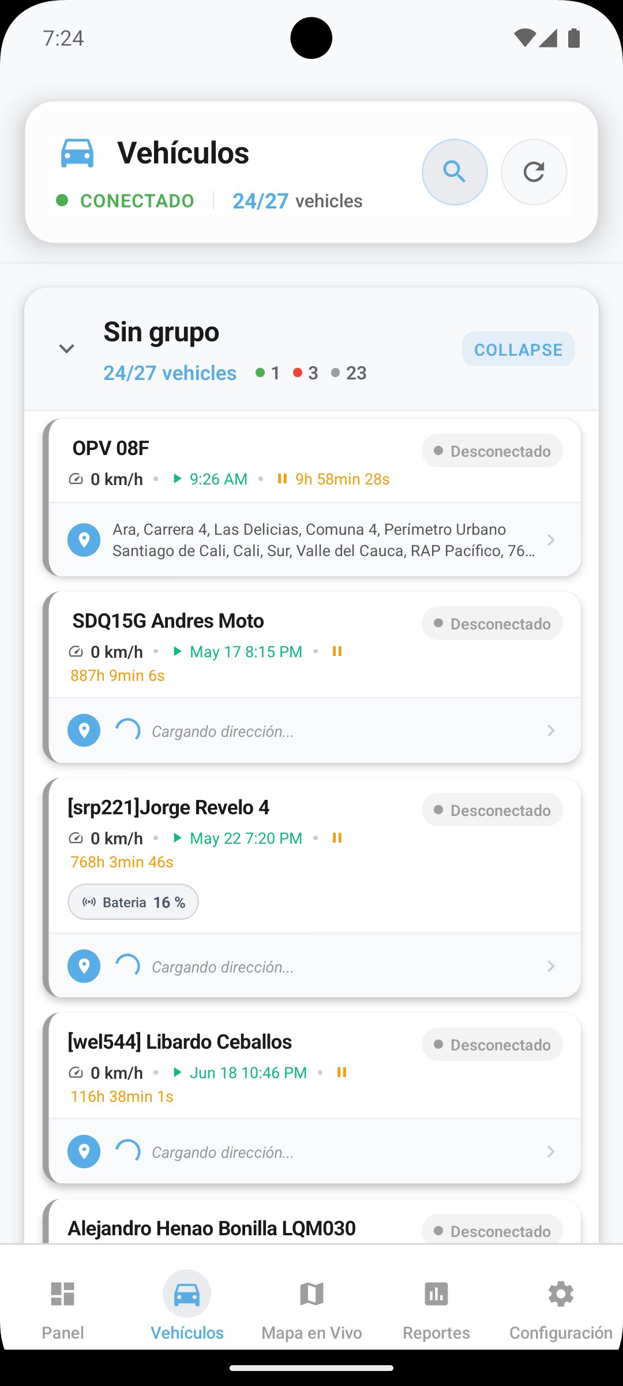Open Libardo Ceballos address chevron

[x=551, y=1152]
